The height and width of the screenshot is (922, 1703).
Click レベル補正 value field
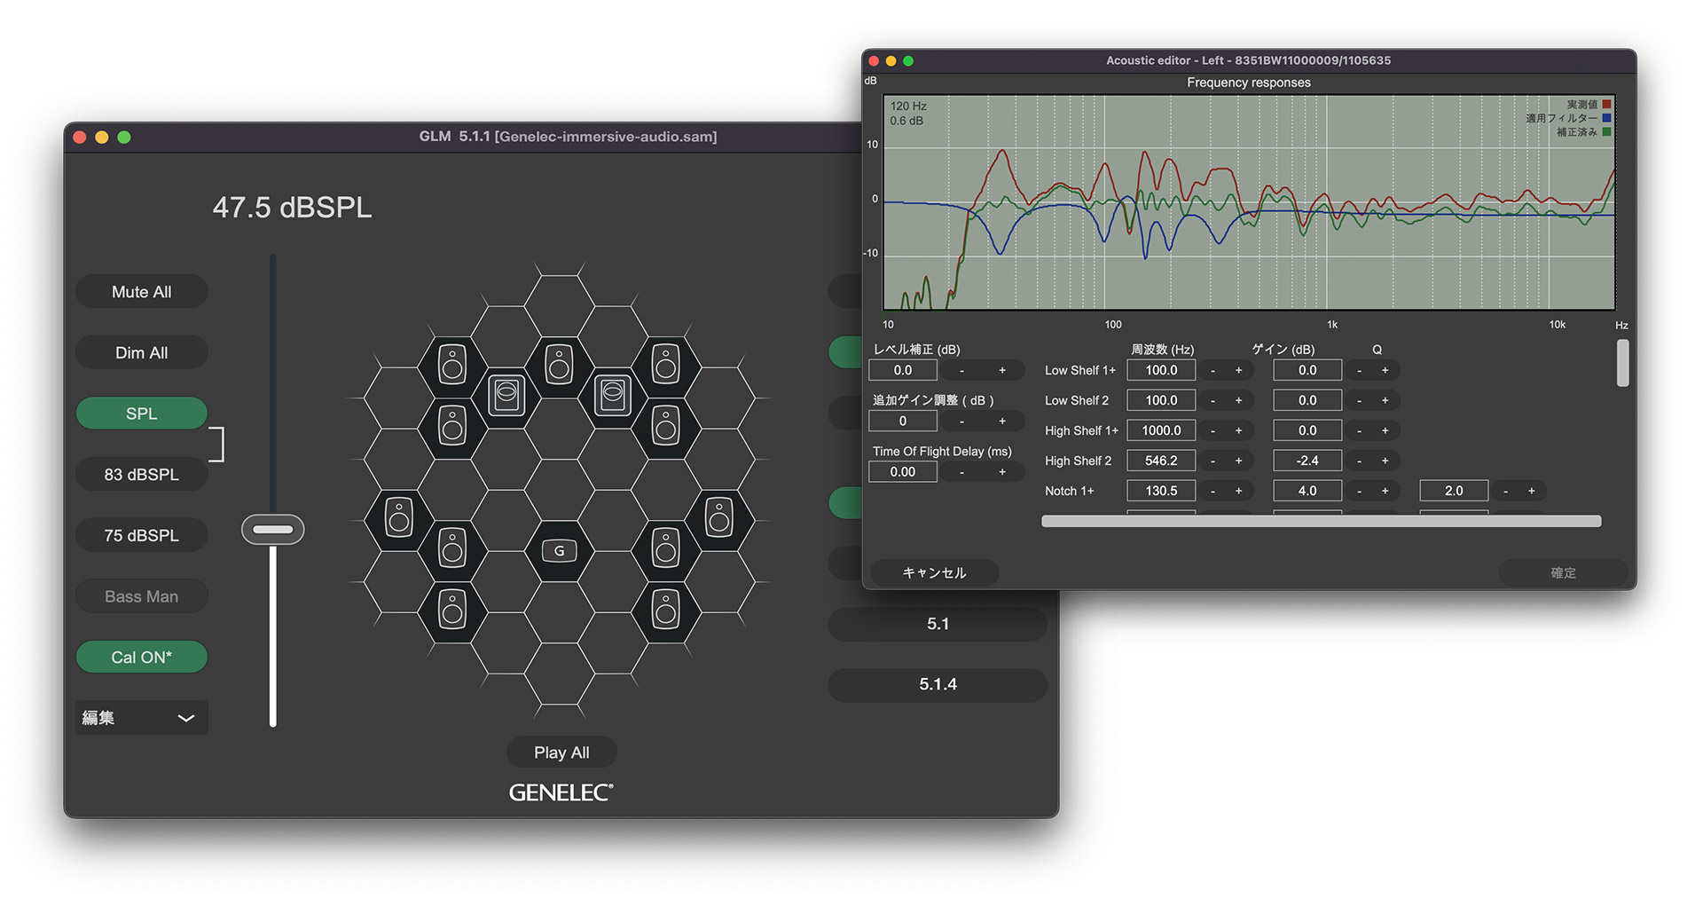click(903, 370)
